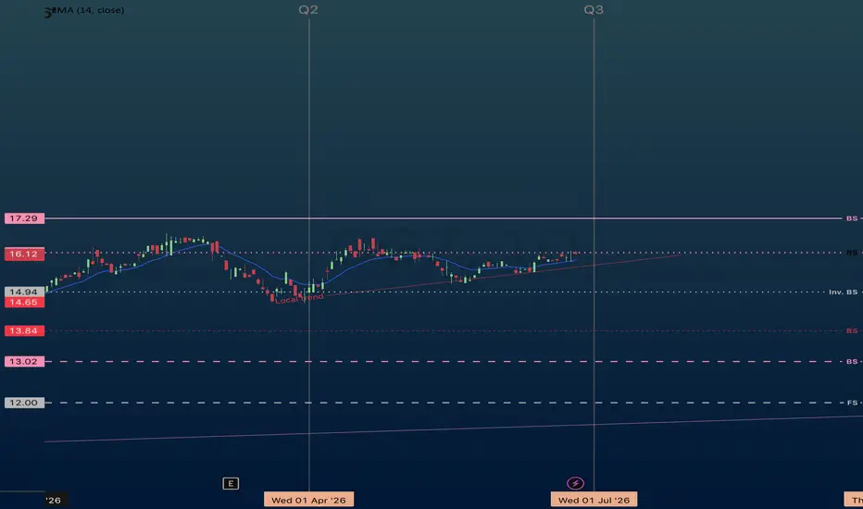The height and width of the screenshot is (509, 863).
Task: Open the purple lightning event icon
Action: pyautogui.click(x=575, y=483)
